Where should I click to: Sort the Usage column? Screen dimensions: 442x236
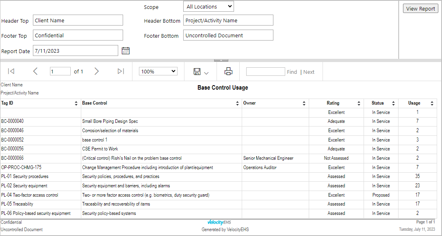pos(432,103)
